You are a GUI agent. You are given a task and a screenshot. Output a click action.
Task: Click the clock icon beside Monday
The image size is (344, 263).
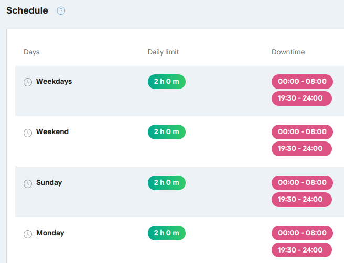[28, 234]
